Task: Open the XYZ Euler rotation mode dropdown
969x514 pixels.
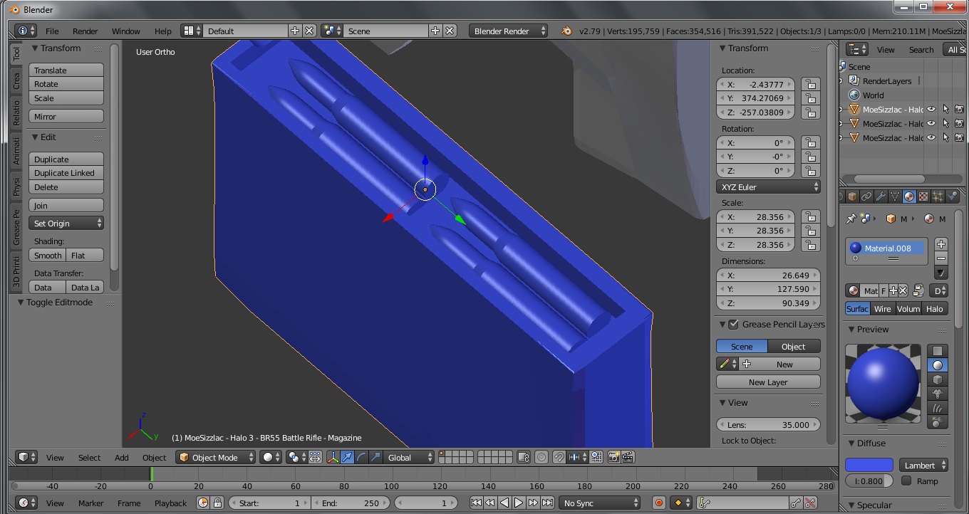Action: coord(768,187)
